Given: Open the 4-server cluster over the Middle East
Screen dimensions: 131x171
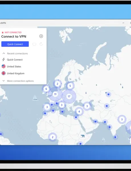Looking at the screenshot, I should tap(79, 111).
